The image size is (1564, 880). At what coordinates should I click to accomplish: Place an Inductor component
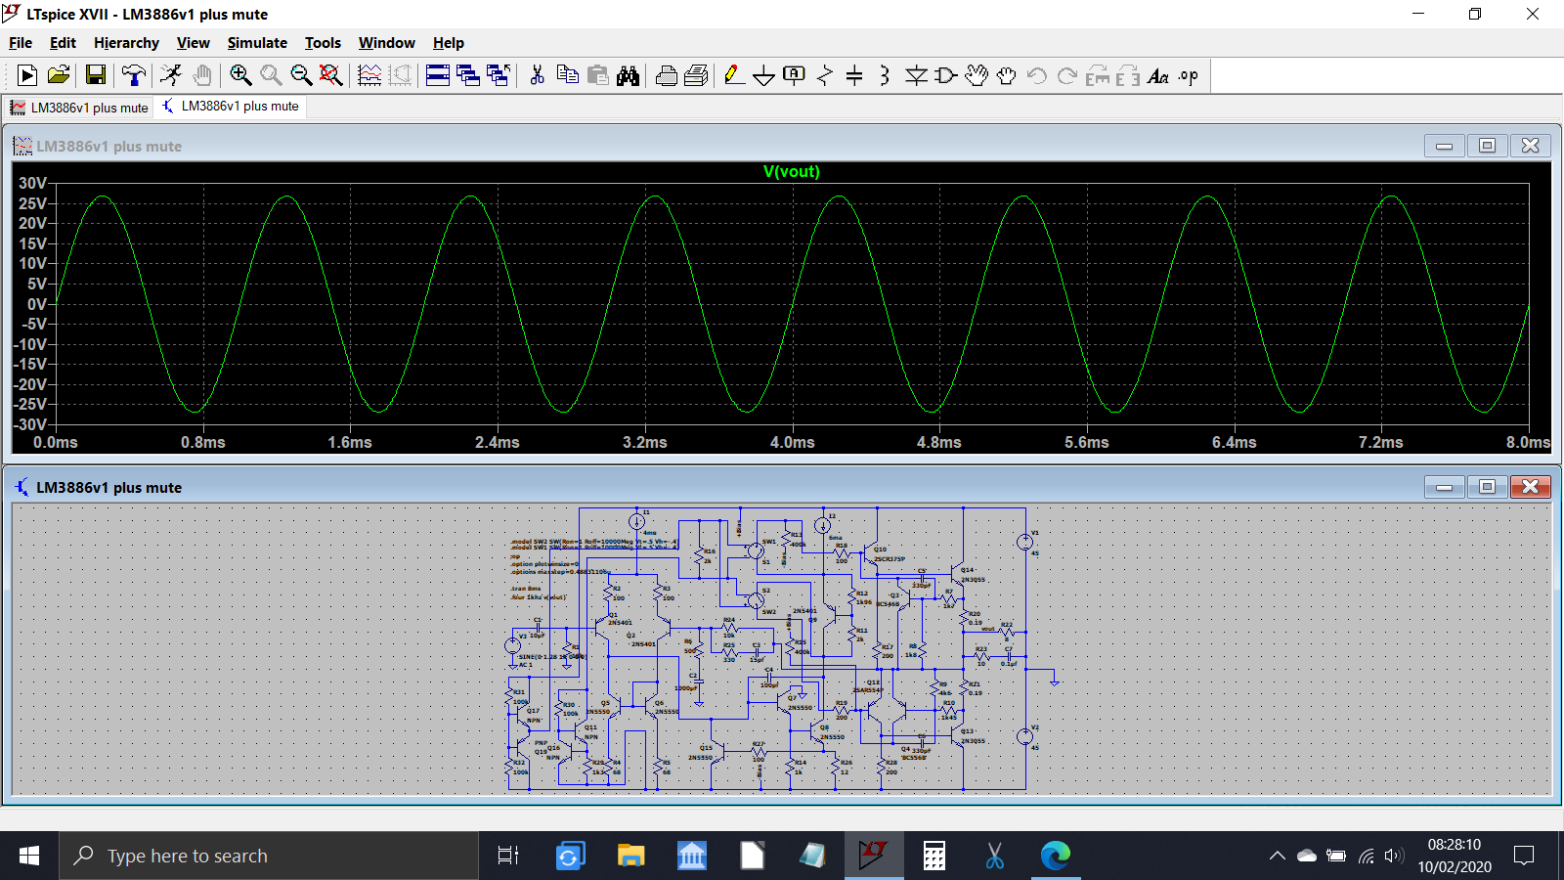885,75
